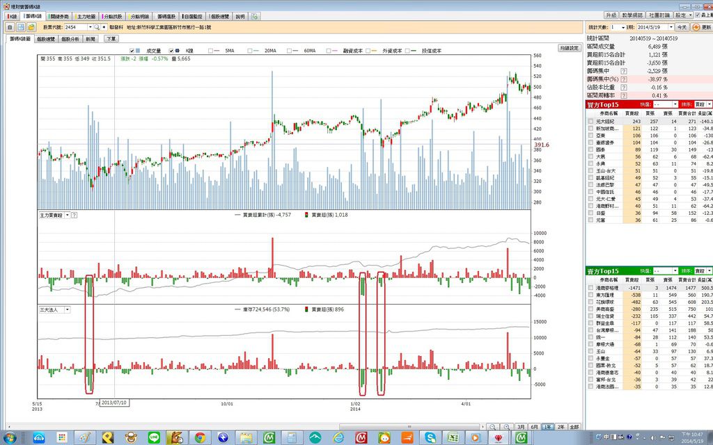
Task: Click the help icon beside 主力買賣超 selector
Action: tap(75, 216)
